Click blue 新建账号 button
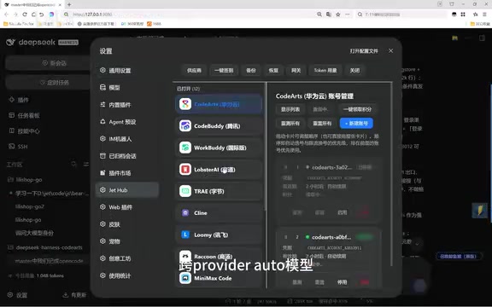The height and width of the screenshot is (307, 492). point(356,124)
